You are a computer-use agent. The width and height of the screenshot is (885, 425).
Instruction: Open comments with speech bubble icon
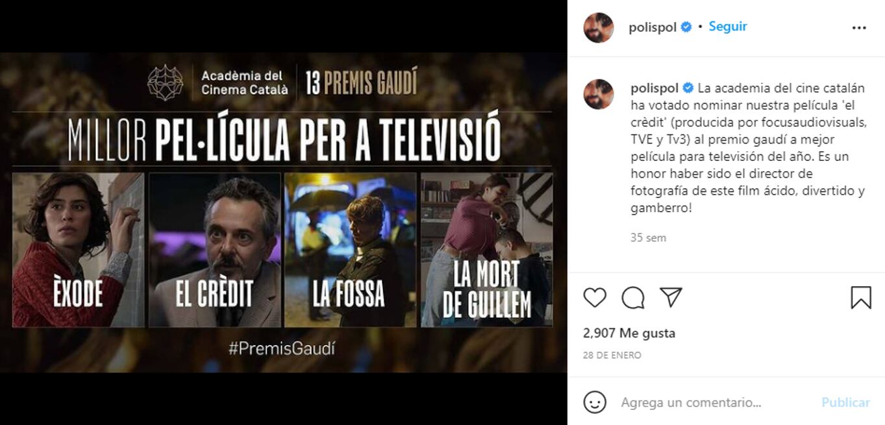tap(633, 298)
